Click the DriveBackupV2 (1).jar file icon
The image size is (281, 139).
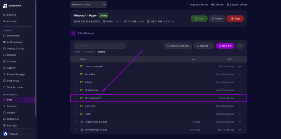pos(82,130)
